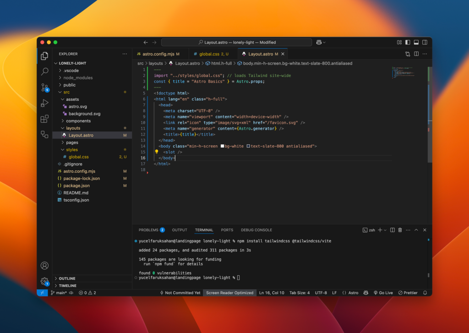Image resolution: width=469 pixels, height=333 pixels.
Task: Open the Search view in activity bar
Action: tap(44, 71)
